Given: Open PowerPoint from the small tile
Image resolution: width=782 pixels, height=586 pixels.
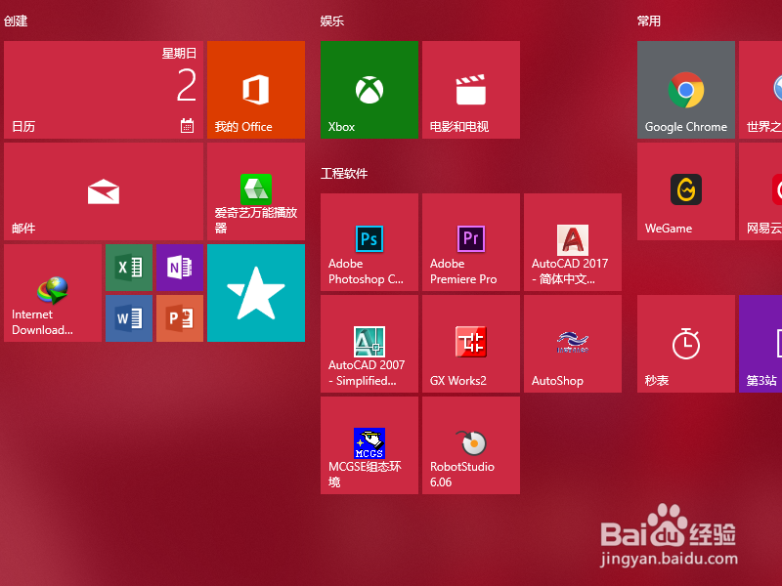Looking at the screenshot, I should pyautogui.click(x=180, y=318).
